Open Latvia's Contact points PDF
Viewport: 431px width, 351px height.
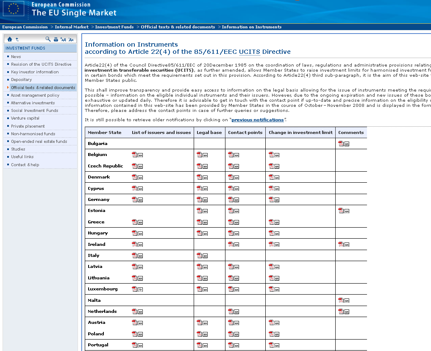(231, 267)
